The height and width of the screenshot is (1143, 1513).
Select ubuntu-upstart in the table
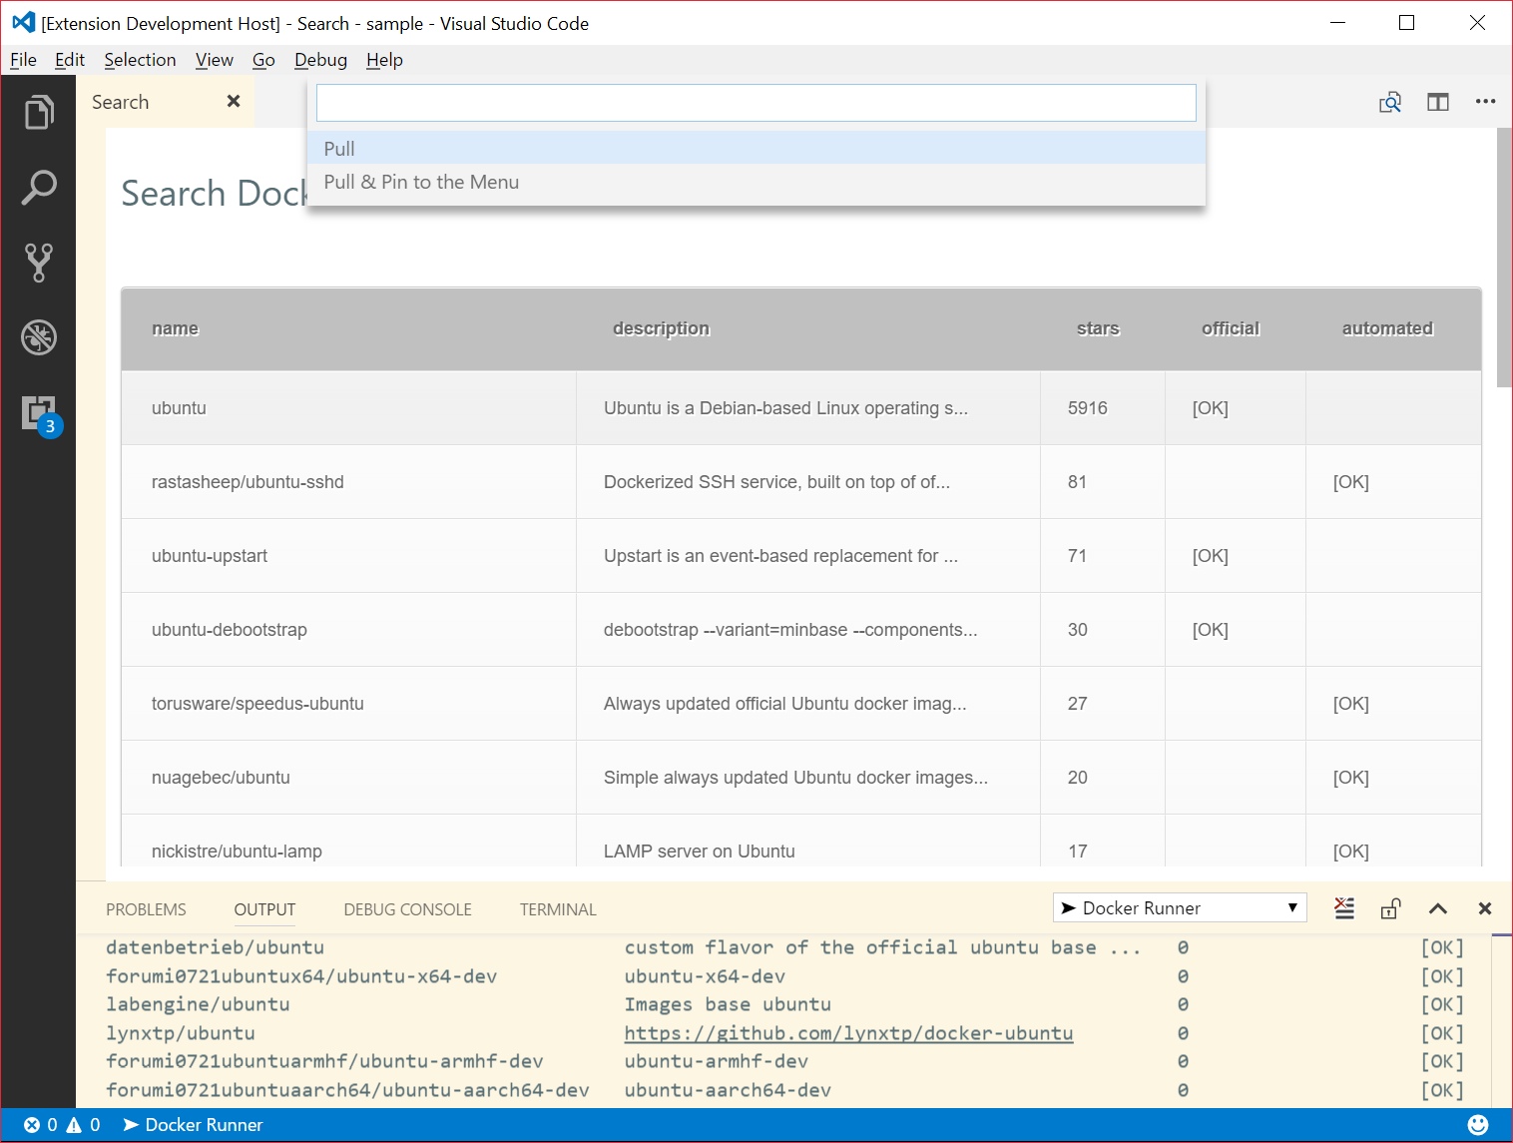click(x=210, y=556)
